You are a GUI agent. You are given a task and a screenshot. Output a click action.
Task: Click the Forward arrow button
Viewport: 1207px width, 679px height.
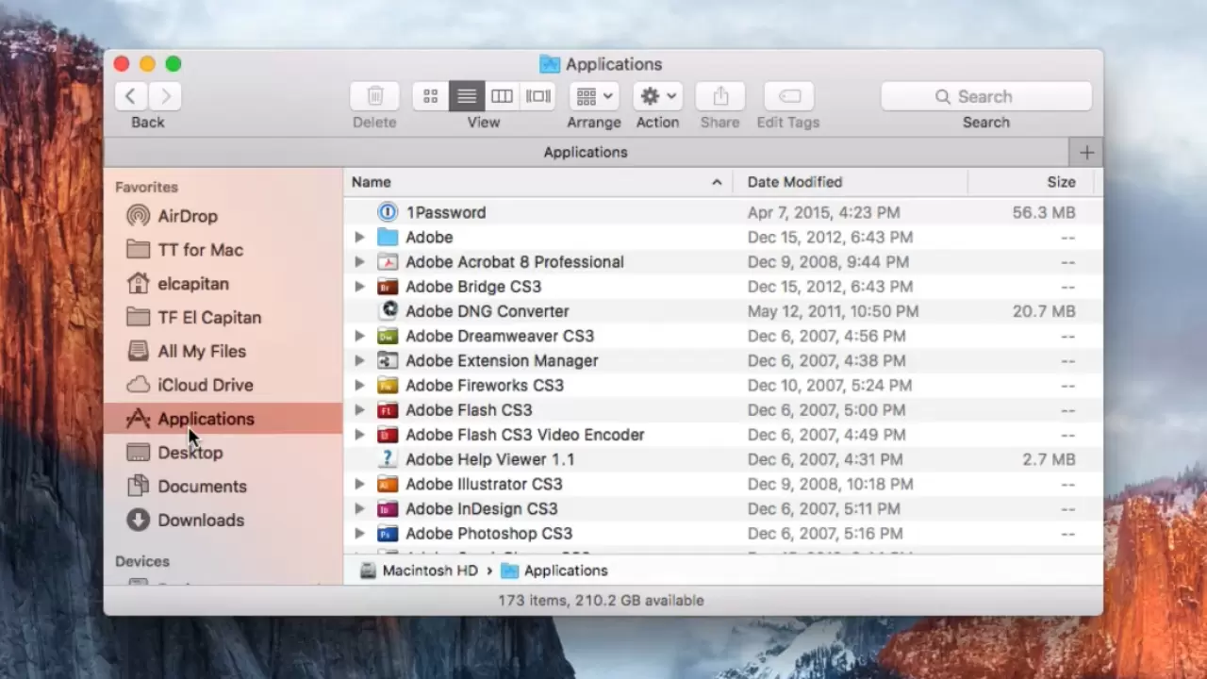(x=166, y=96)
